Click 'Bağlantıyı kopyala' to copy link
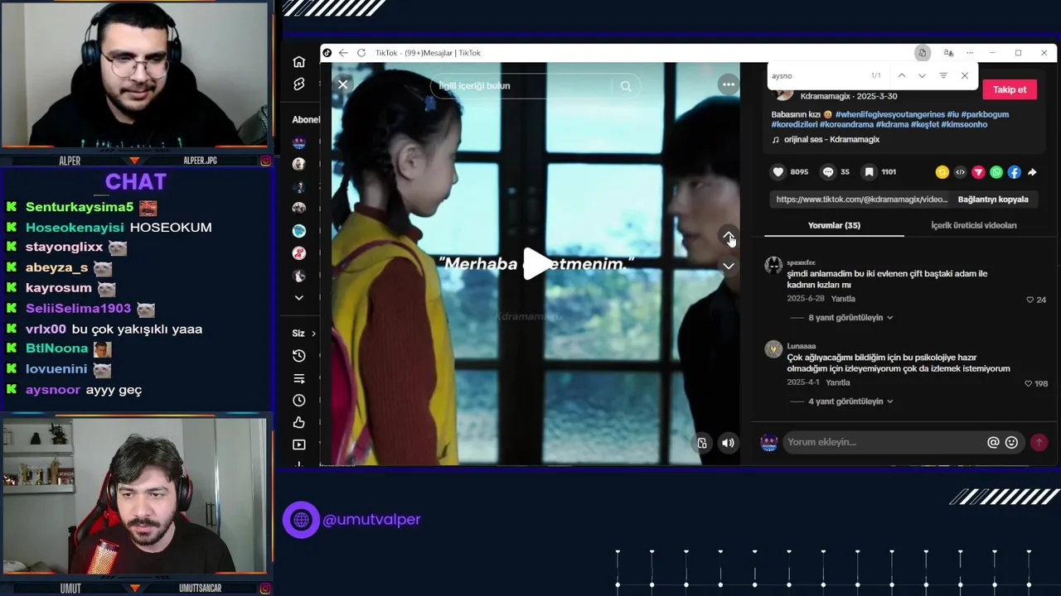1061x596 pixels. click(993, 199)
